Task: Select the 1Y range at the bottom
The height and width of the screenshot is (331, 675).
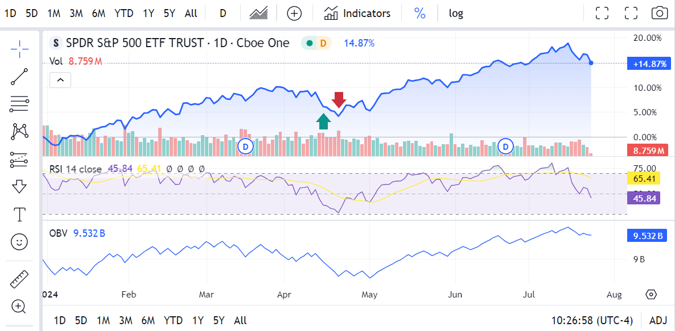Action: click(197, 320)
